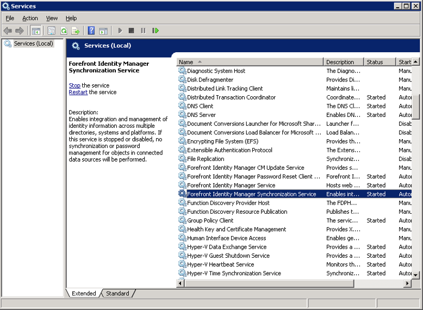
Task: Click the horizontal scrollbar left arrow
Action: 181,283
